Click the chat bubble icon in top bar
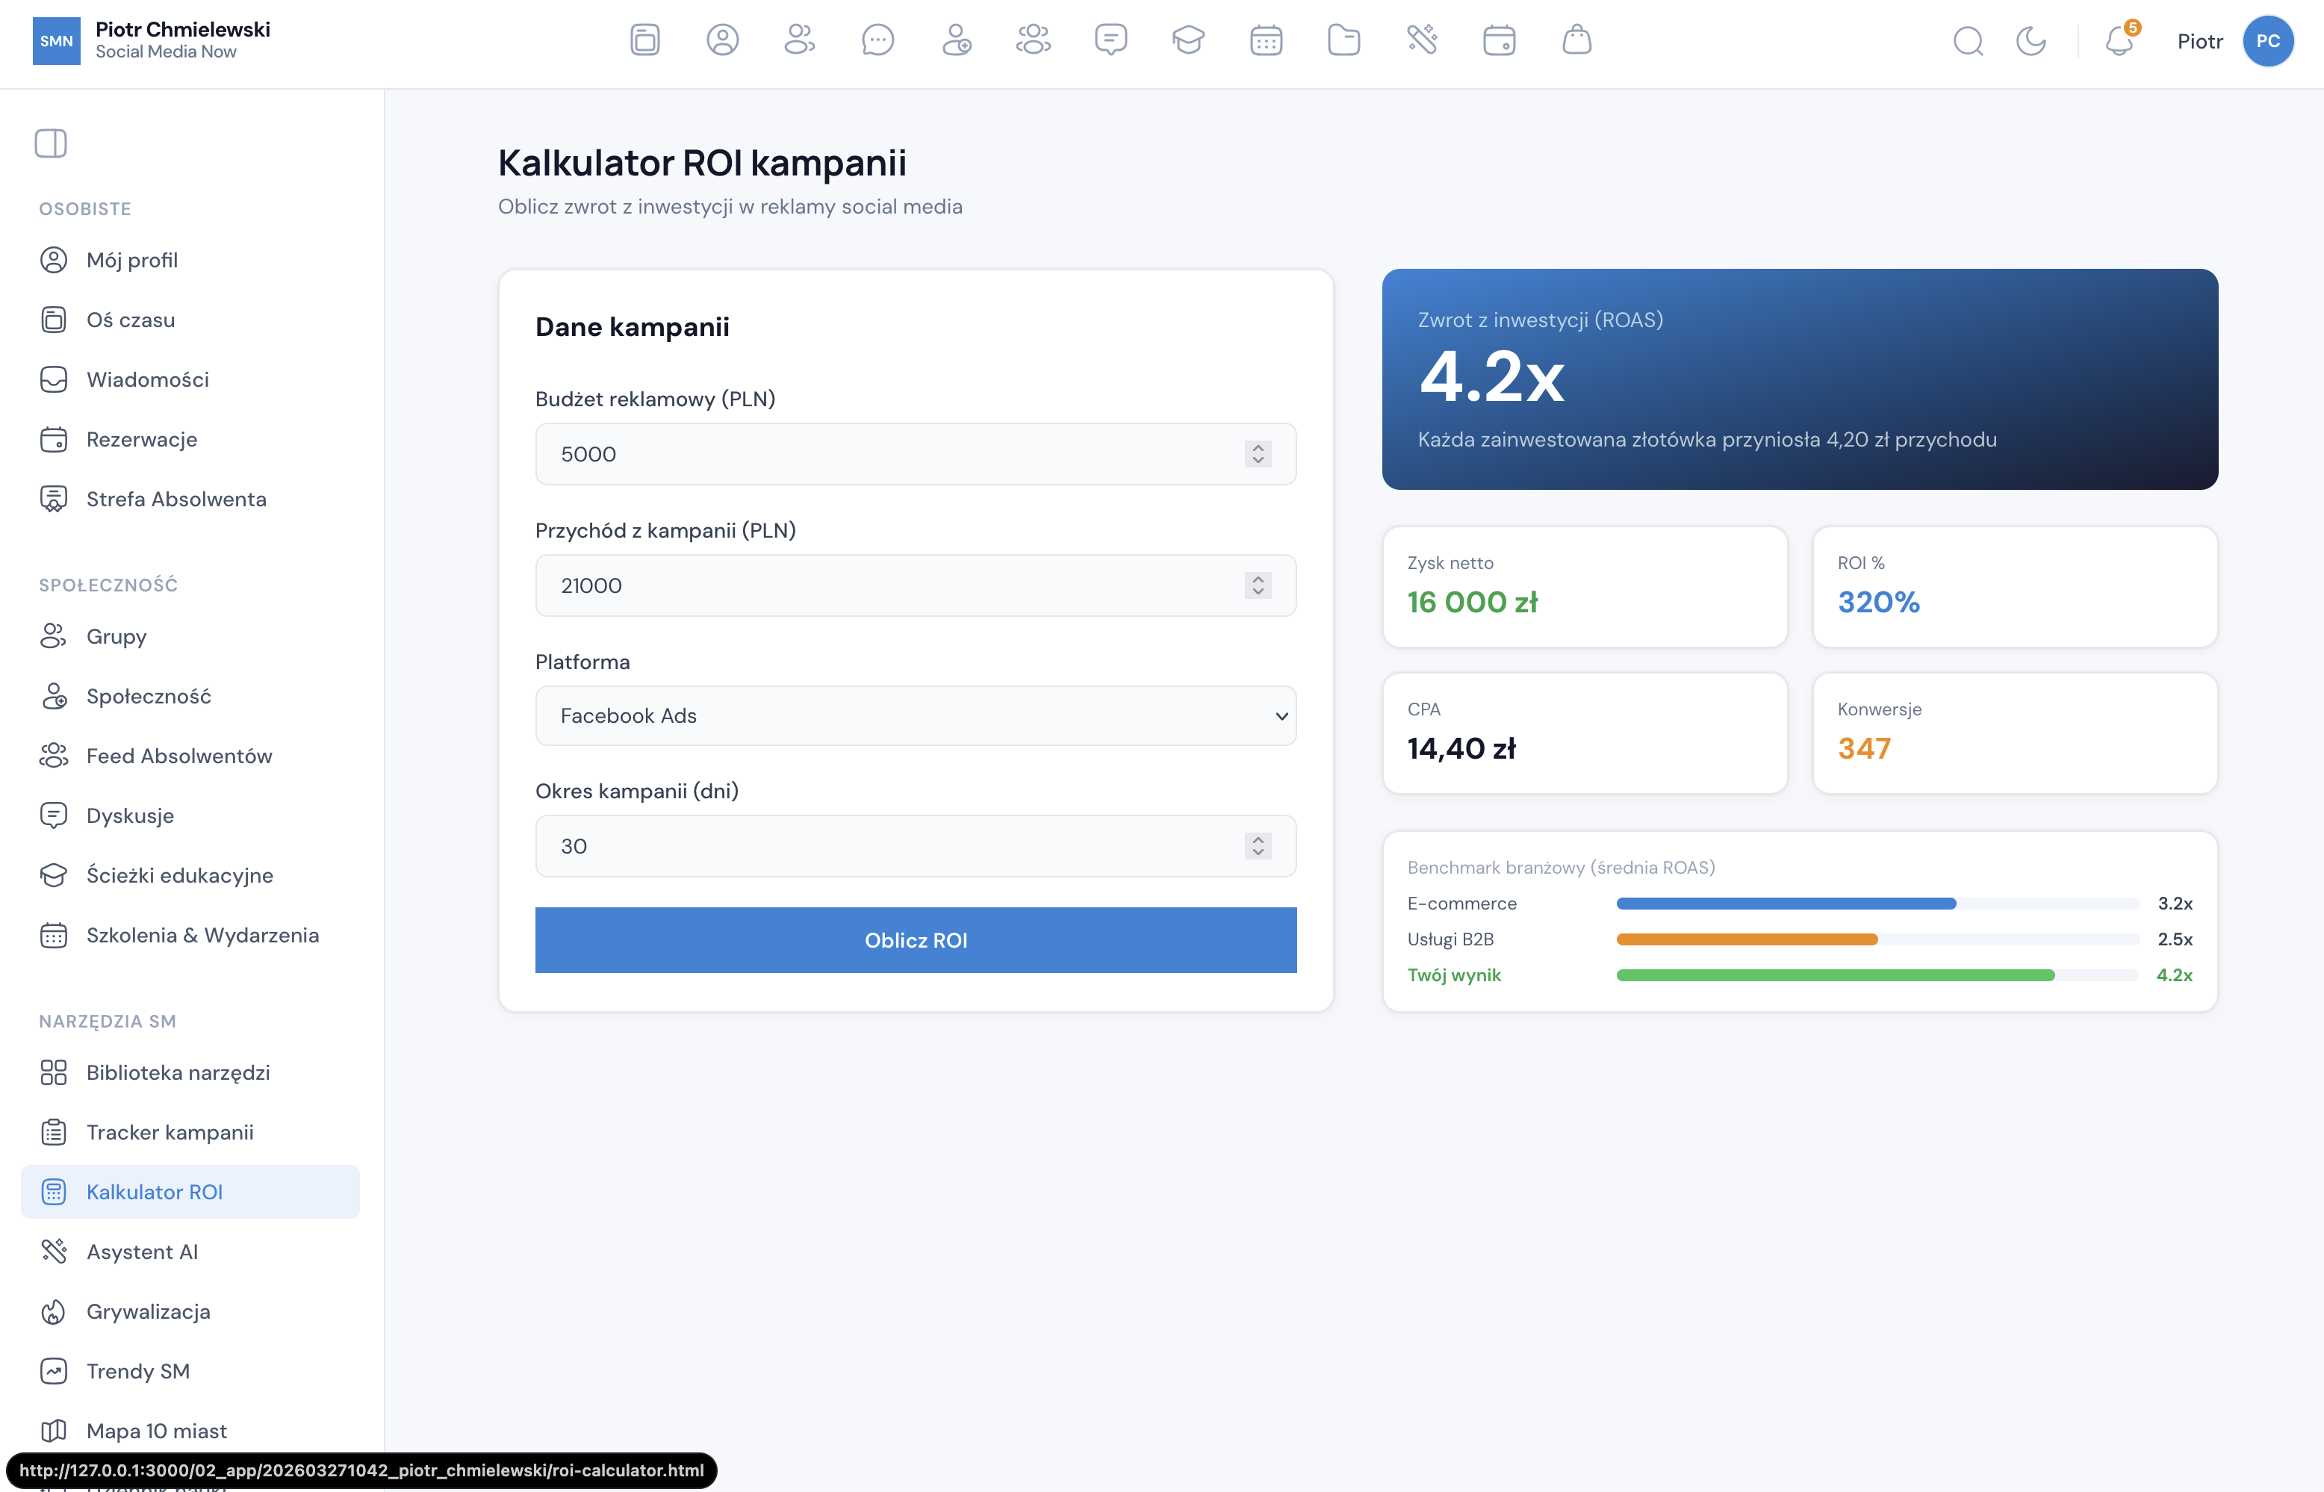The height and width of the screenshot is (1492, 2324). pos(877,40)
